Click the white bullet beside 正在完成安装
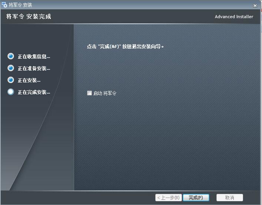 click(11, 92)
